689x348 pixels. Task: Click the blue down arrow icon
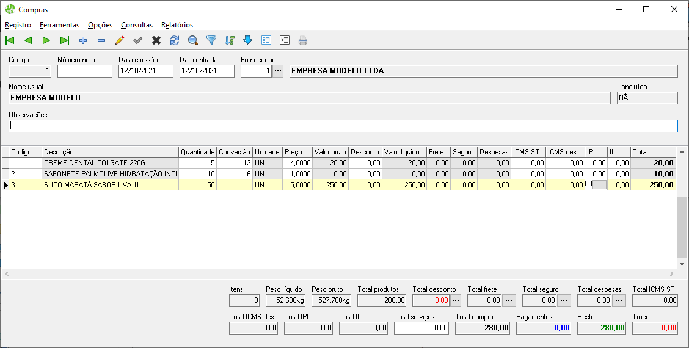click(247, 41)
